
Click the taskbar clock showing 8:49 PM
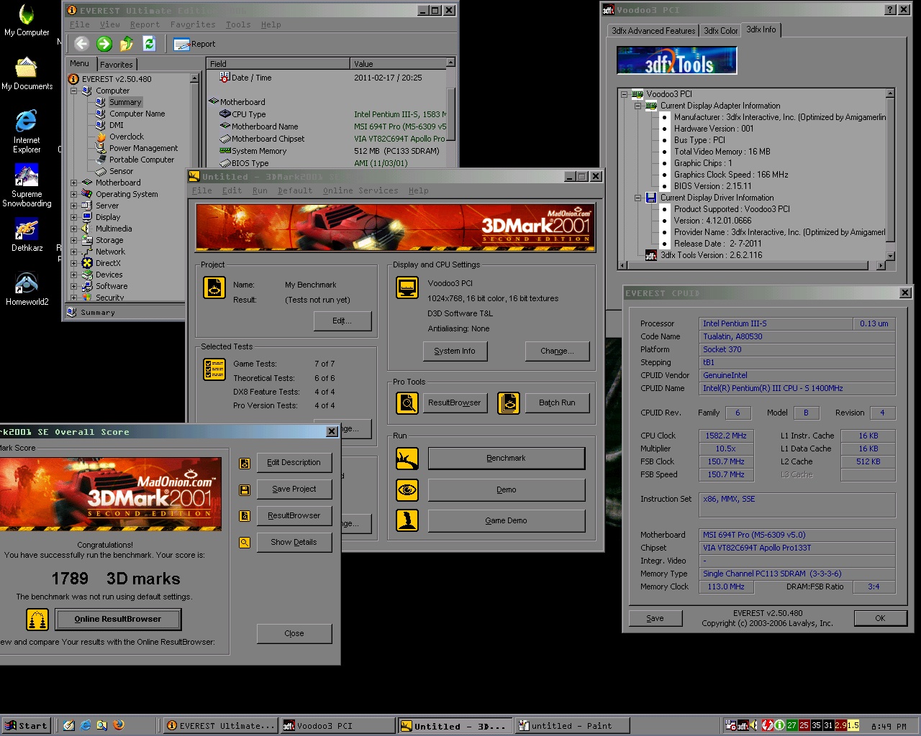[x=889, y=726]
